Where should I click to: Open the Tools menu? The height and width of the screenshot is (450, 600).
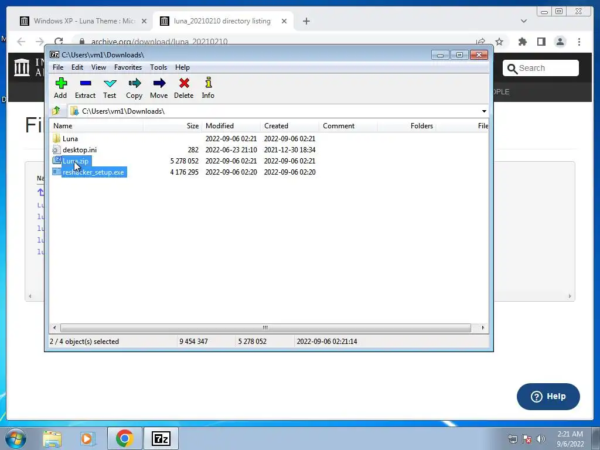click(158, 67)
